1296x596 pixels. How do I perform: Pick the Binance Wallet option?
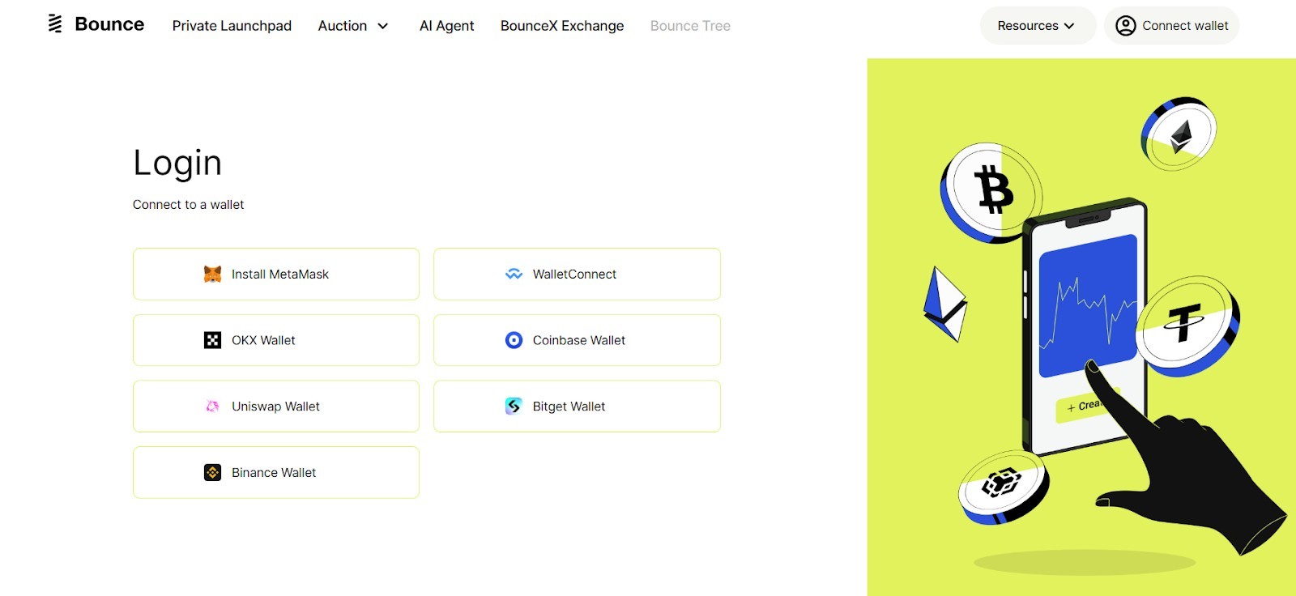pyautogui.click(x=276, y=472)
